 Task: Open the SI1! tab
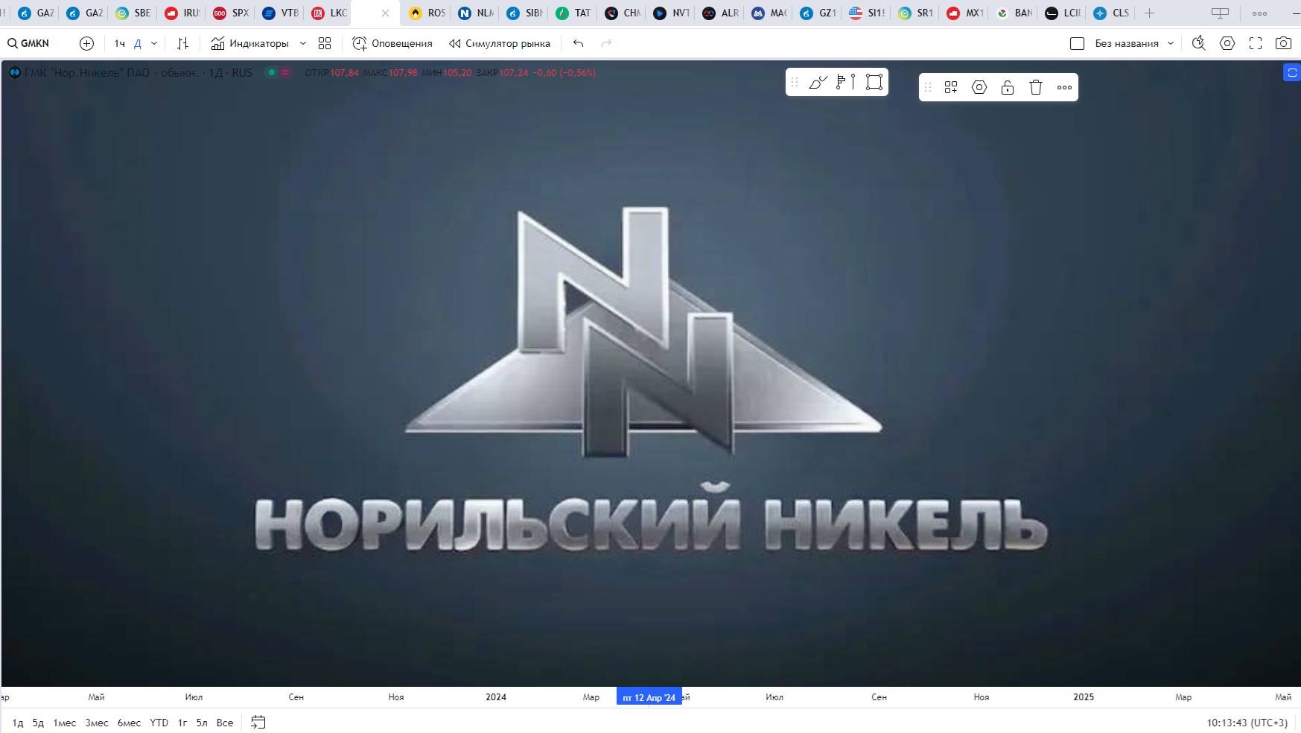[867, 13]
